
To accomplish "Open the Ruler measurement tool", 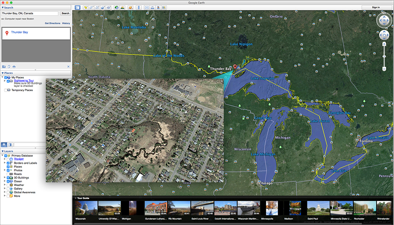I will [x=139, y=8].
